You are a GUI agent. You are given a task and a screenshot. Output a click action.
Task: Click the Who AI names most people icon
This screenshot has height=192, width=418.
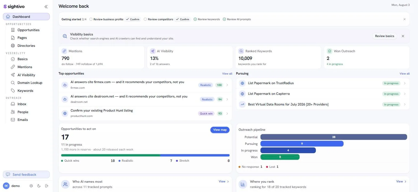point(65,184)
